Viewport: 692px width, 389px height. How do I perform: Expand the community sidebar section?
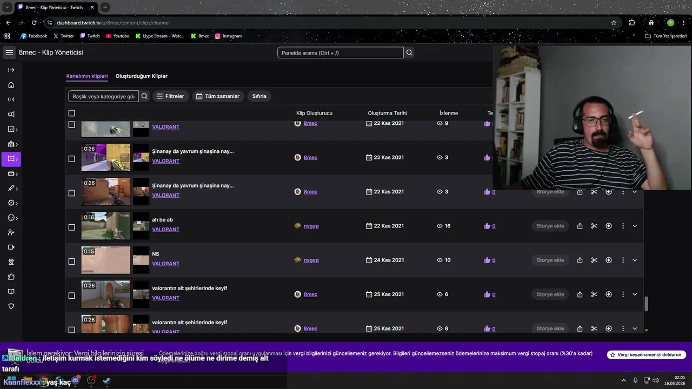coord(12,144)
